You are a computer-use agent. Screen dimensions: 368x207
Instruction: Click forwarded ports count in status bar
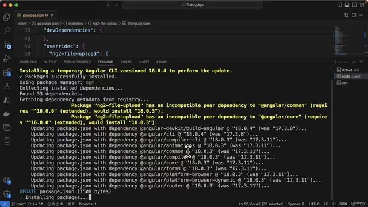click(71, 204)
